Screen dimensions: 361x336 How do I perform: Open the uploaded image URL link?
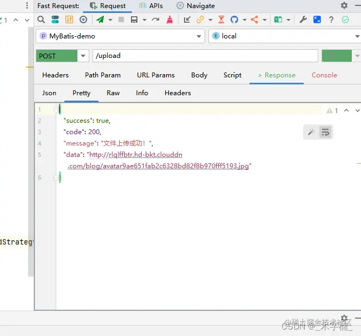(159, 166)
